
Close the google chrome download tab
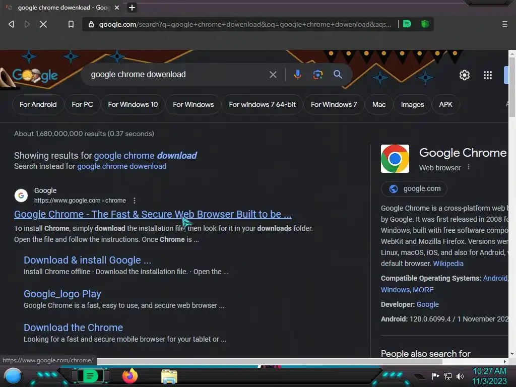[x=117, y=7]
